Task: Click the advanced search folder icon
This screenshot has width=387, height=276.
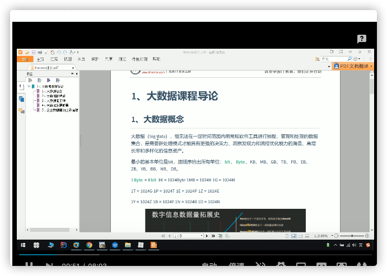Action: coord(317,59)
